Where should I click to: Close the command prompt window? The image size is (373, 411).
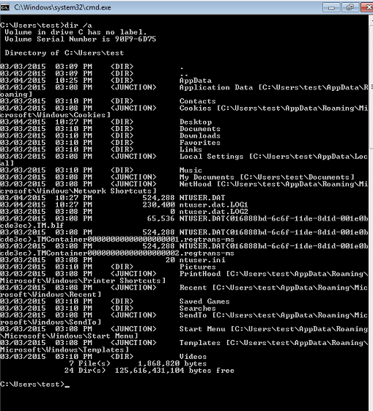point(368,7)
